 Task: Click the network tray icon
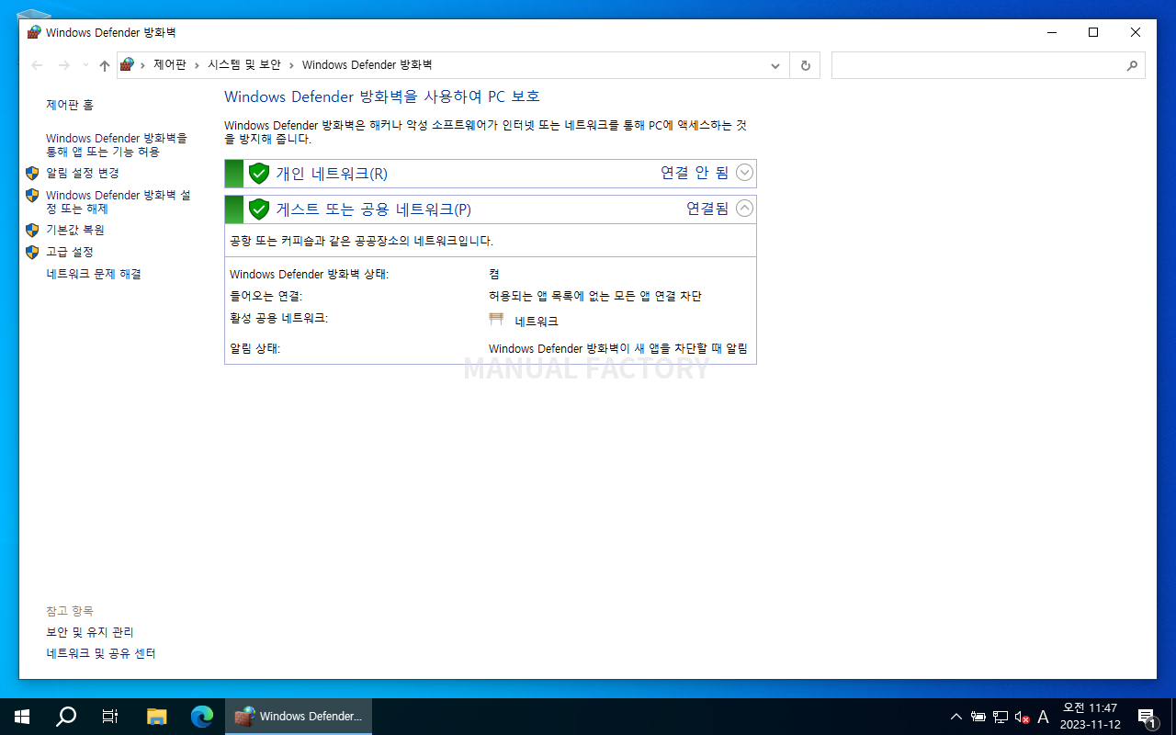pyautogui.click(x=1001, y=717)
